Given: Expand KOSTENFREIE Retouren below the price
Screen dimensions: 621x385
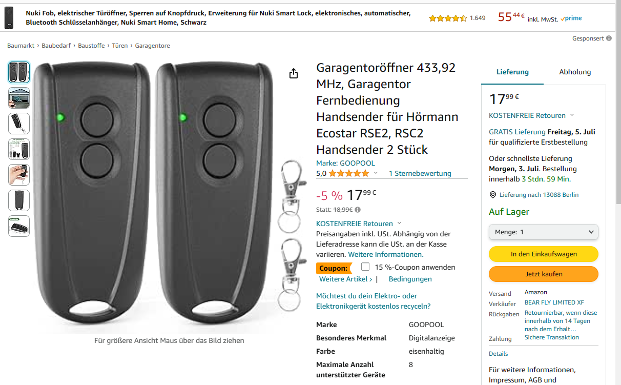Looking at the screenshot, I should [359, 224].
